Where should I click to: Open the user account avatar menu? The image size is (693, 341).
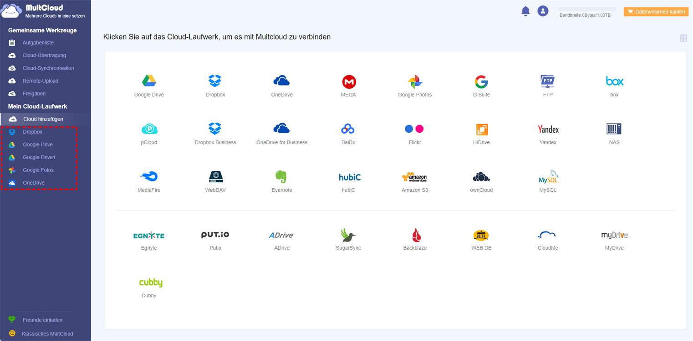pyautogui.click(x=543, y=11)
